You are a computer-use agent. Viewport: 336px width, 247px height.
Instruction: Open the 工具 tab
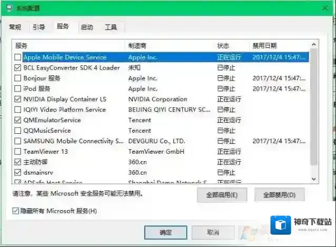click(x=111, y=27)
